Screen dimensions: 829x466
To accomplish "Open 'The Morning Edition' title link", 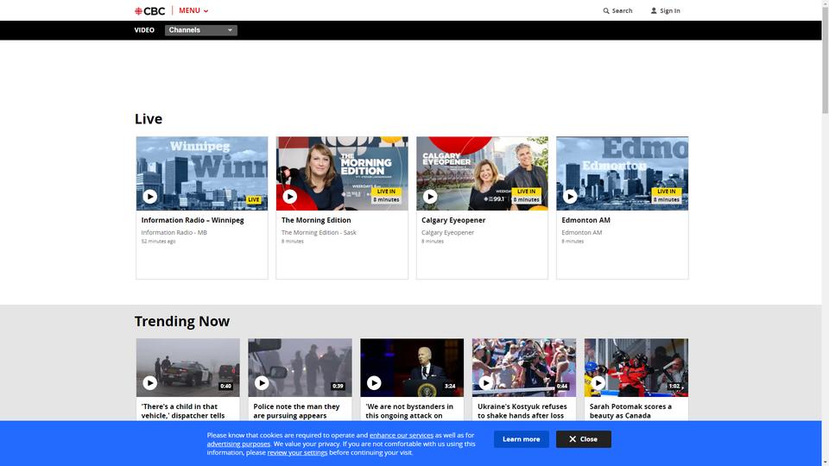I will tap(316, 220).
